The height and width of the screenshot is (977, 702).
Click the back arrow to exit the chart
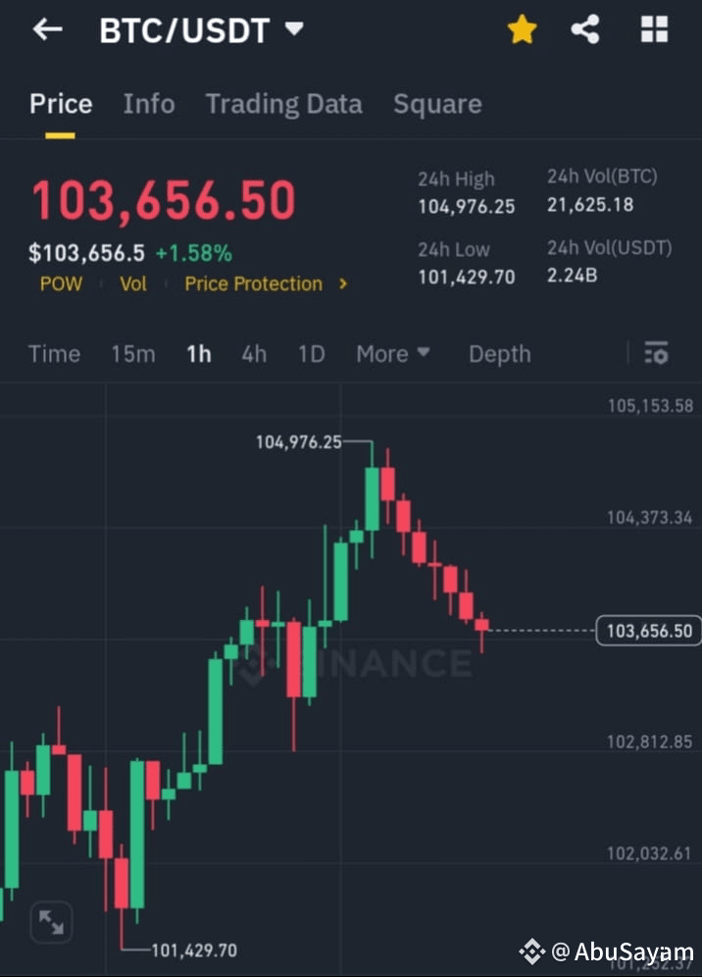coord(46,29)
